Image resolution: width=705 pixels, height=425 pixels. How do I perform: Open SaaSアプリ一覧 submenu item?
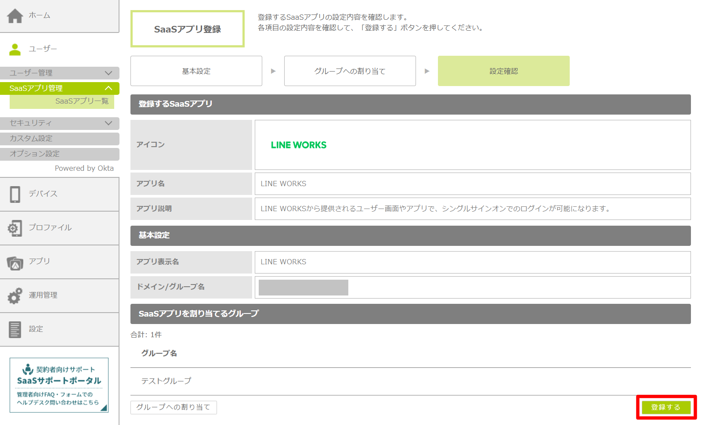(x=82, y=101)
